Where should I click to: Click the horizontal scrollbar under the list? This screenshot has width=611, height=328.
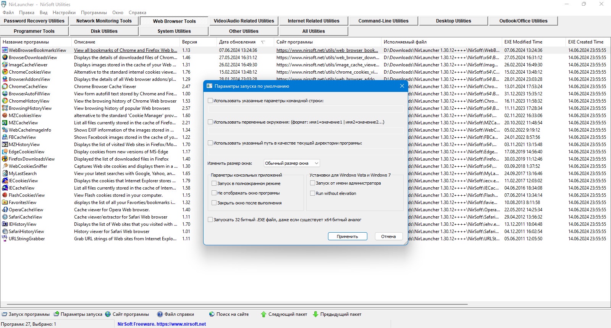[234, 304]
